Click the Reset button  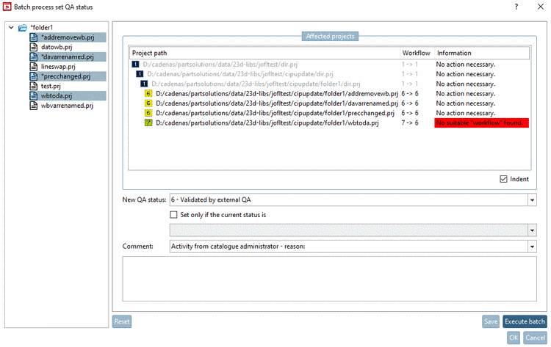click(122, 321)
